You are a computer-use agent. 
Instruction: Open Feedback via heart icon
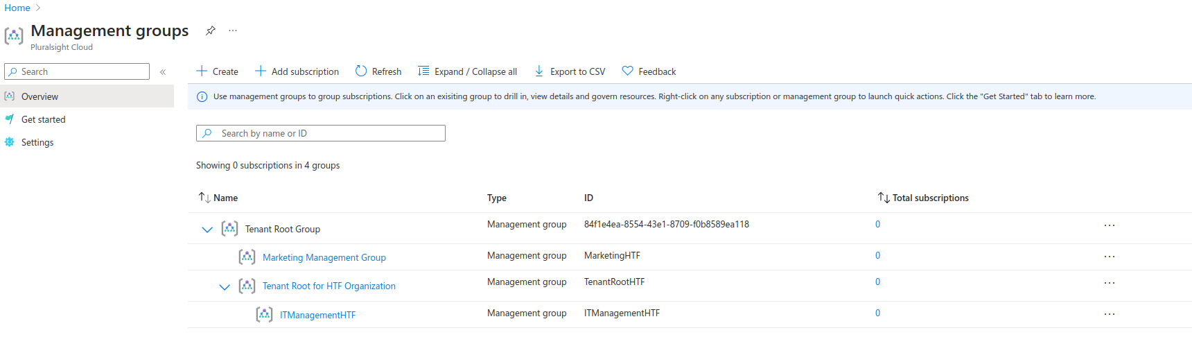click(x=628, y=71)
